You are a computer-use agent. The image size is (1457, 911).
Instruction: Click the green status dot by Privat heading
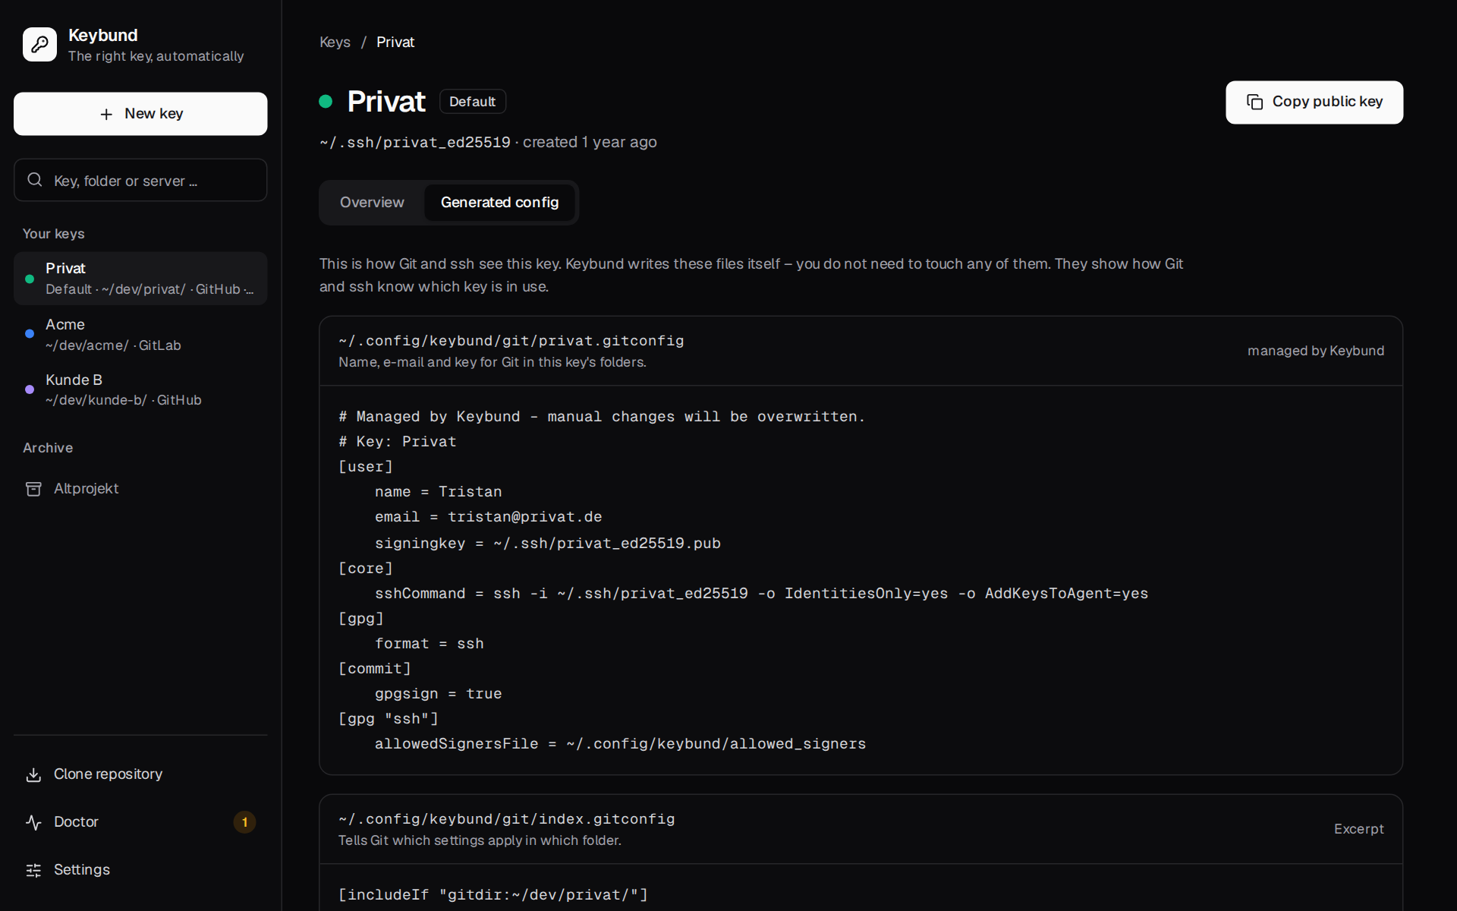tap(326, 102)
